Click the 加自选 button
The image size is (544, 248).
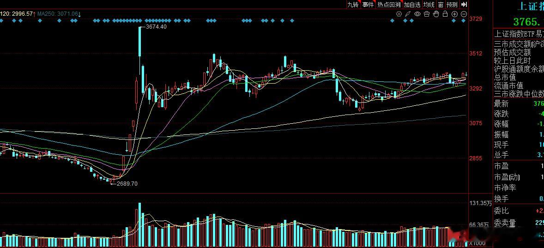pos(412,5)
